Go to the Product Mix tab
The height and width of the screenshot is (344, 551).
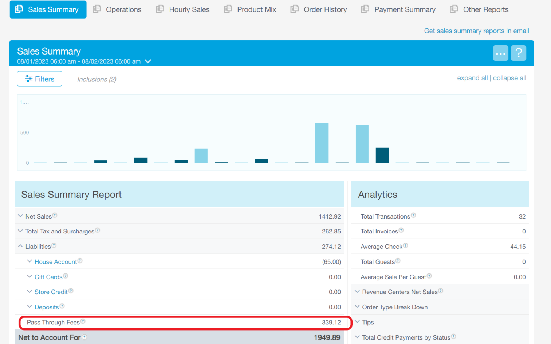[x=250, y=9]
